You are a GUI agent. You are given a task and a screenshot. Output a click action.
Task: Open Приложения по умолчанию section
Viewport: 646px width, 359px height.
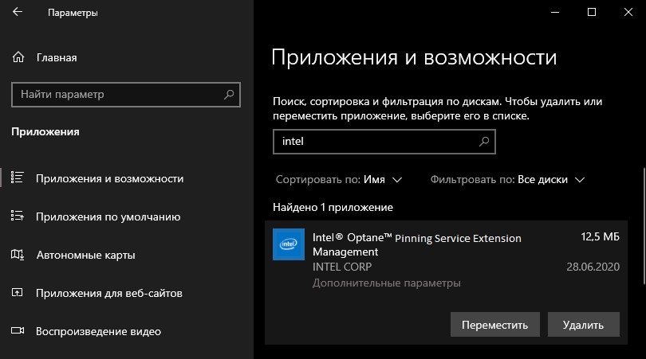(108, 217)
